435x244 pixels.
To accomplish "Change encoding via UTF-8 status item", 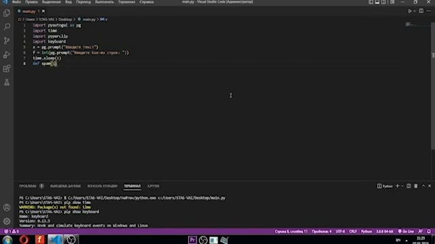I will (340, 231).
